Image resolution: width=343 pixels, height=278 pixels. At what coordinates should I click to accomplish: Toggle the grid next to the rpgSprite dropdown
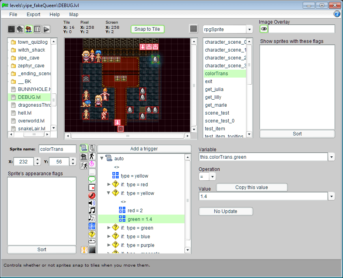point(194,29)
